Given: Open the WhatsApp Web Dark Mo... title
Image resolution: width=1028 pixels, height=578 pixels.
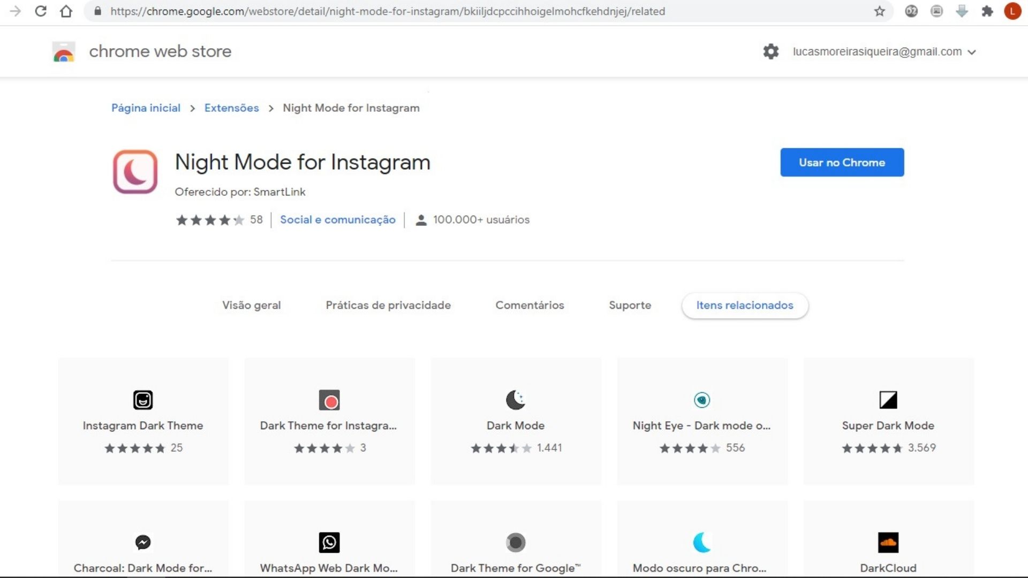Looking at the screenshot, I should coord(329,568).
